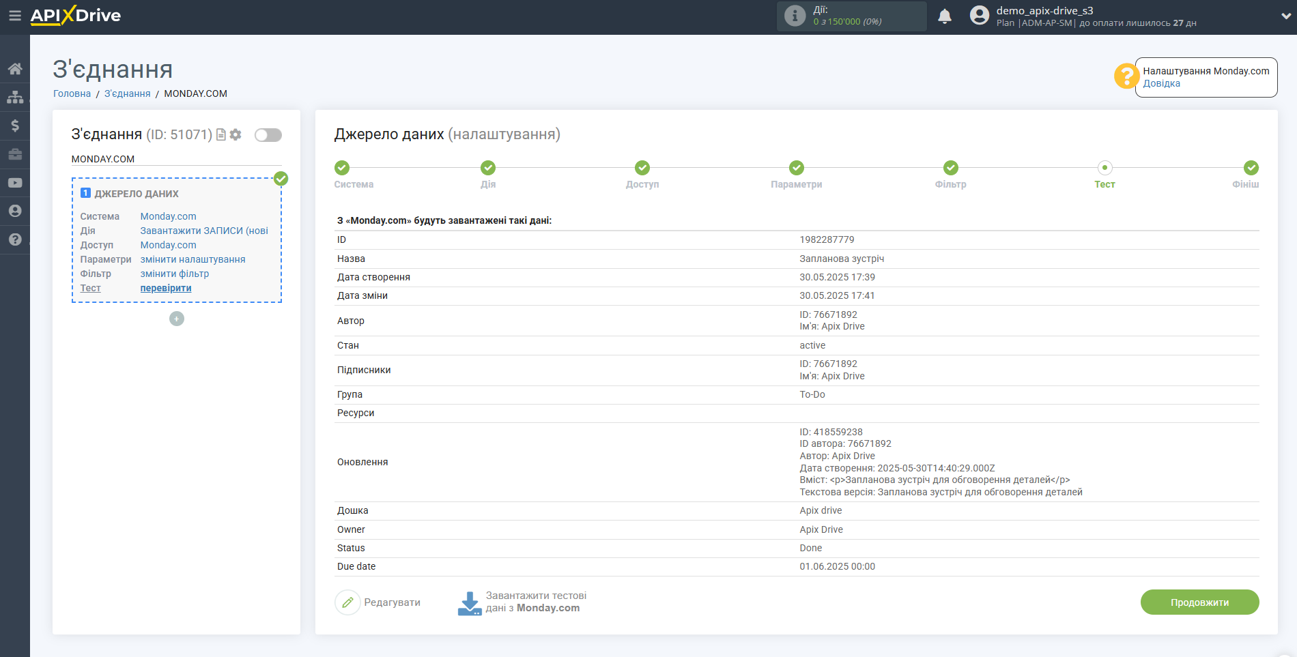Open the Доступ Monday.com link
Viewport: 1297px width, 657px height.
[x=168, y=245]
